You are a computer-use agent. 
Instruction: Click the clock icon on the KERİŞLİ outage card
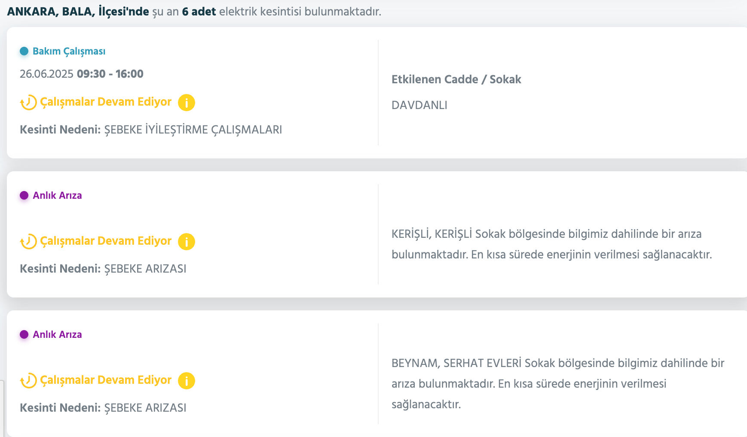pos(28,241)
